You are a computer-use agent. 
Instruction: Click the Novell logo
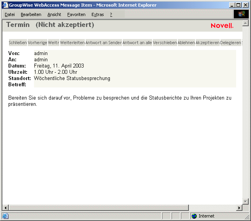[222, 26]
